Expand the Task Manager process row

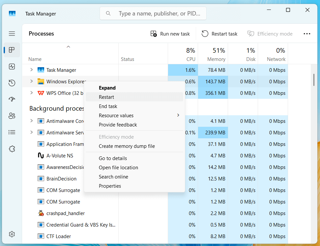(x=32, y=70)
